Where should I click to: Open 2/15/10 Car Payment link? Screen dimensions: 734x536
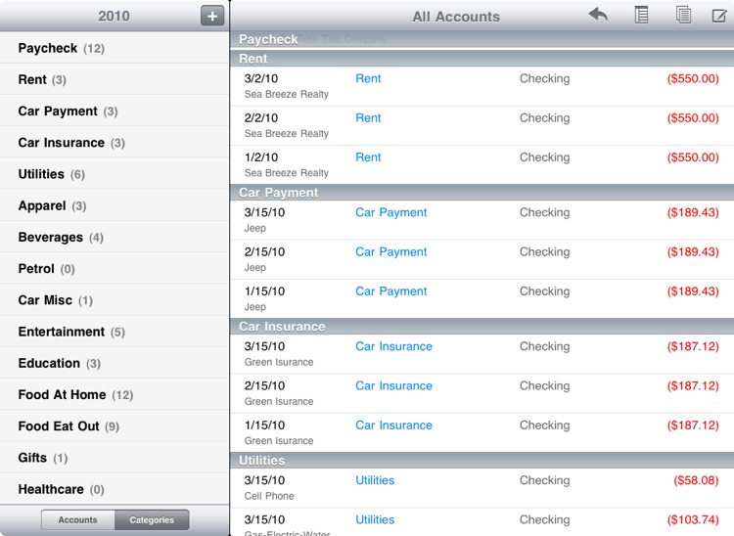point(390,251)
